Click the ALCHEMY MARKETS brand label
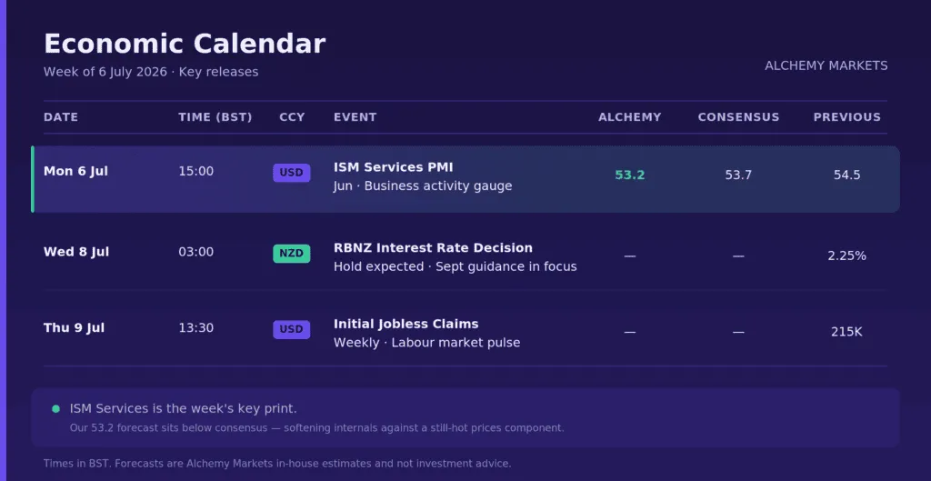 coord(826,65)
